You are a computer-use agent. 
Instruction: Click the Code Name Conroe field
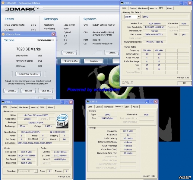[x=27, y=119]
